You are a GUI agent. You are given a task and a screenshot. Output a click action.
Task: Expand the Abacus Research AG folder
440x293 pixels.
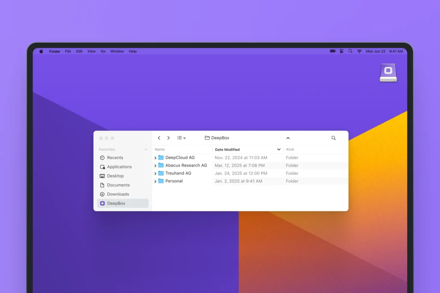point(155,166)
